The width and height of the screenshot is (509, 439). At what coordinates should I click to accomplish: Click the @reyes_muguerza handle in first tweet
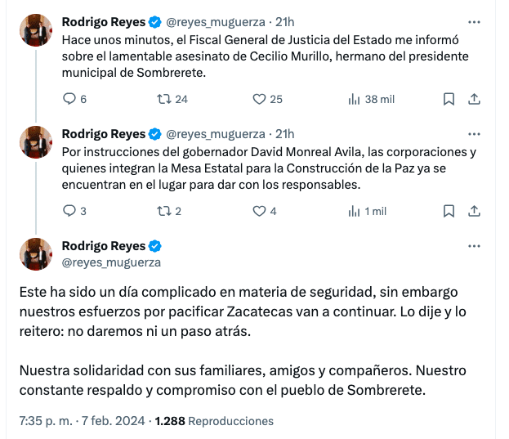point(216,22)
